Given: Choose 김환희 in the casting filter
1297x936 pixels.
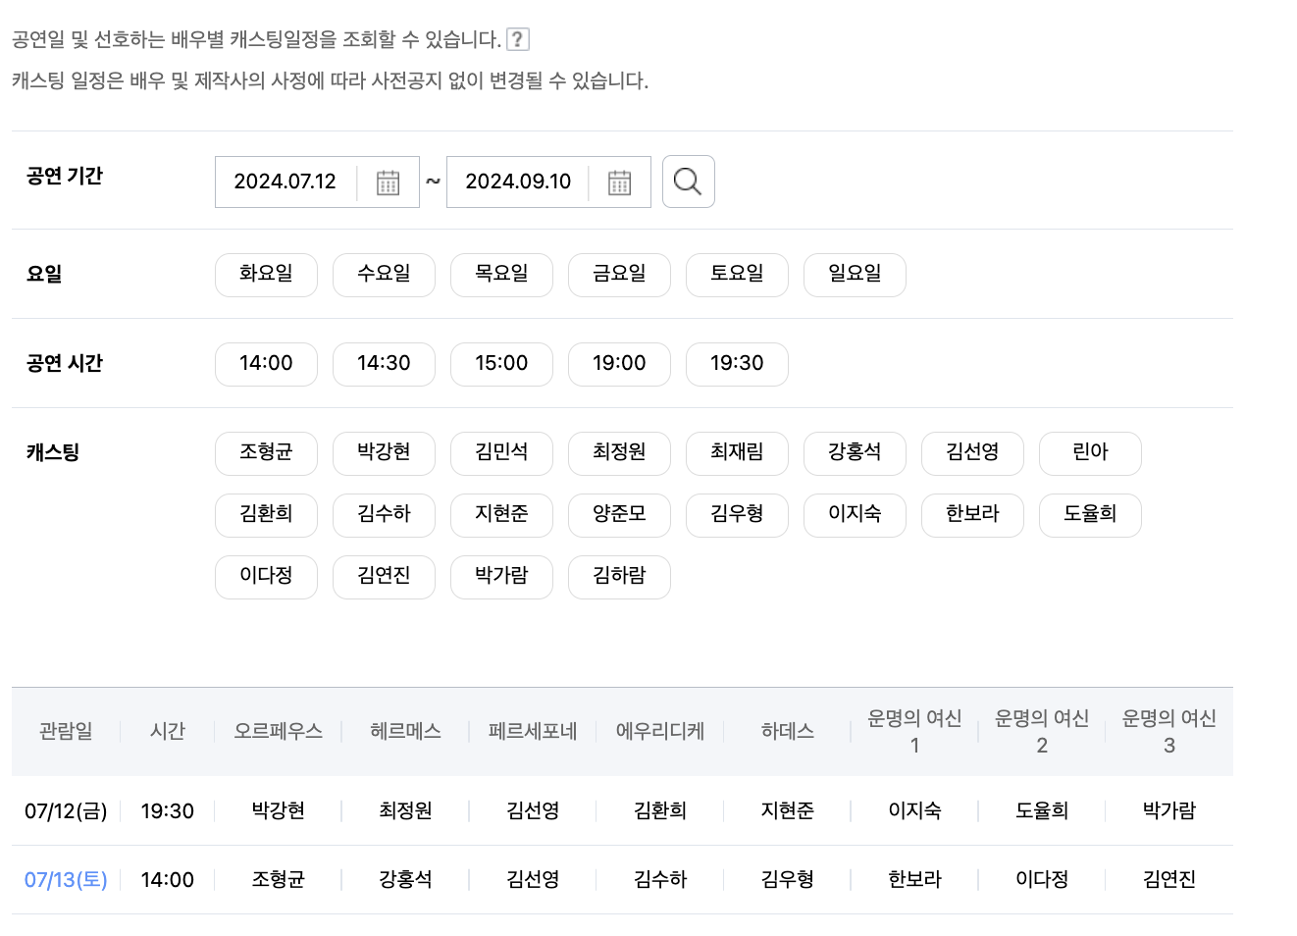Looking at the screenshot, I should [x=266, y=515].
